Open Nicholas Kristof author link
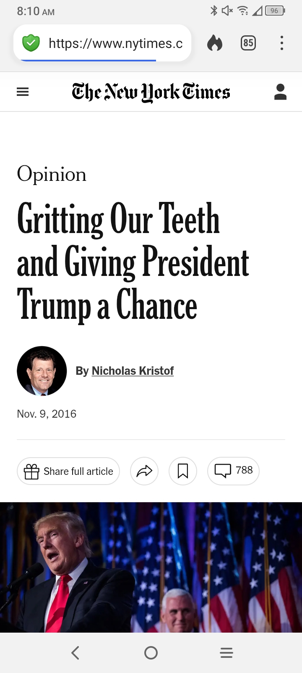Viewport: 302px width, 673px height. pos(133,371)
